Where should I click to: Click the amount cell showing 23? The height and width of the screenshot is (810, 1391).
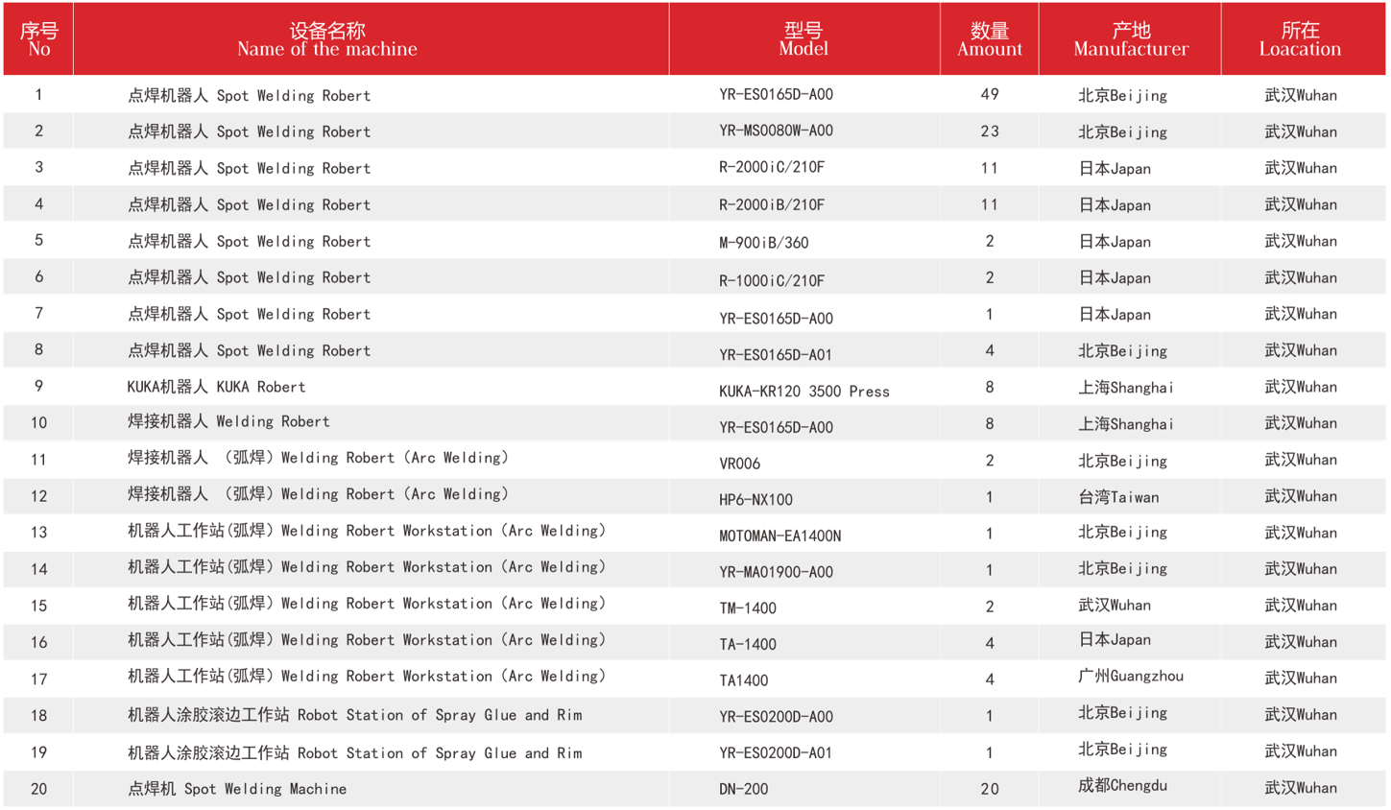[x=989, y=131]
